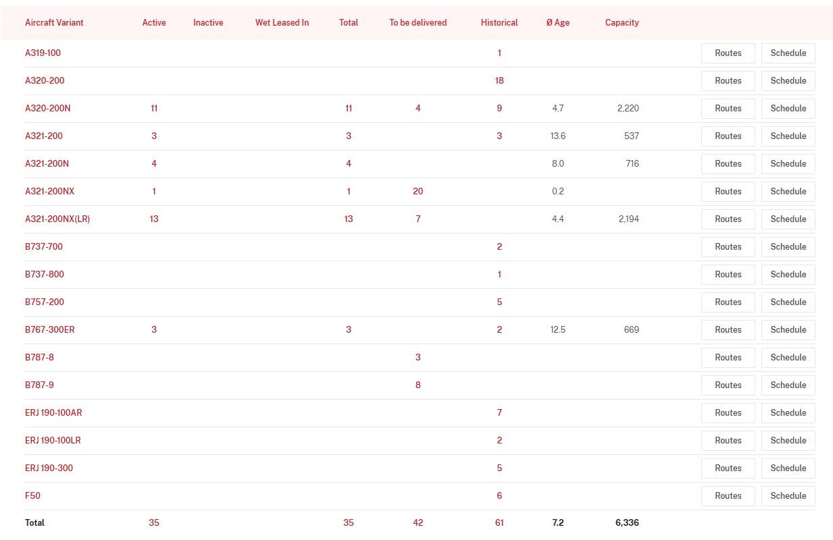Open Schedule for B787-9
The width and height of the screenshot is (833, 540).
tap(788, 385)
